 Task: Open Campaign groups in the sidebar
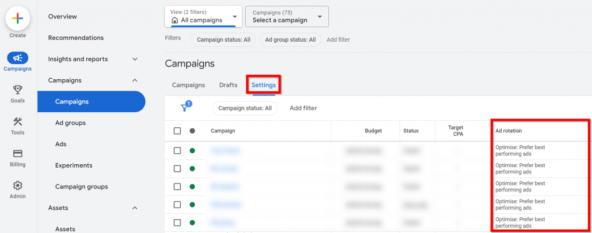82,187
